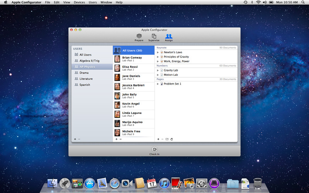The image size is (309, 193).
Task: Select the Assign toolbar icon
Action: click(169, 37)
